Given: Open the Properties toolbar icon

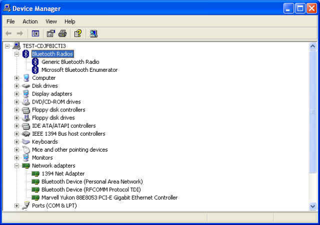Looking at the screenshot, I should pyautogui.click(x=51, y=33).
